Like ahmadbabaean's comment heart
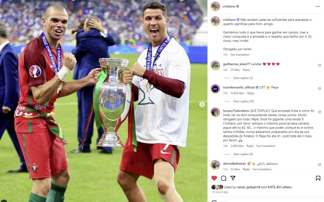This screenshot has width=324, height=202. click(320, 165)
